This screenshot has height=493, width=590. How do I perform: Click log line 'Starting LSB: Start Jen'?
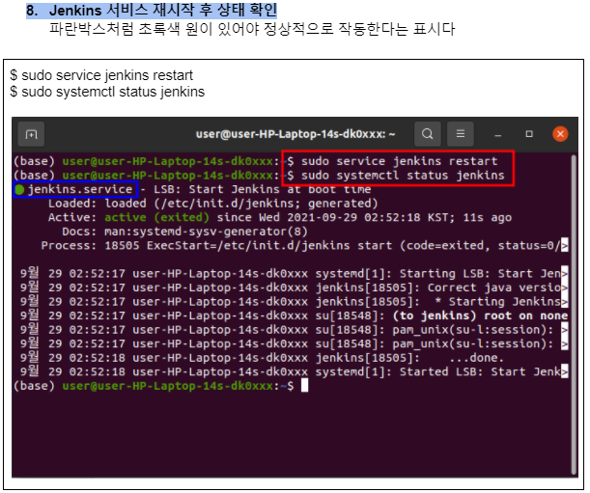pyautogui.click(x=294, y=273)
